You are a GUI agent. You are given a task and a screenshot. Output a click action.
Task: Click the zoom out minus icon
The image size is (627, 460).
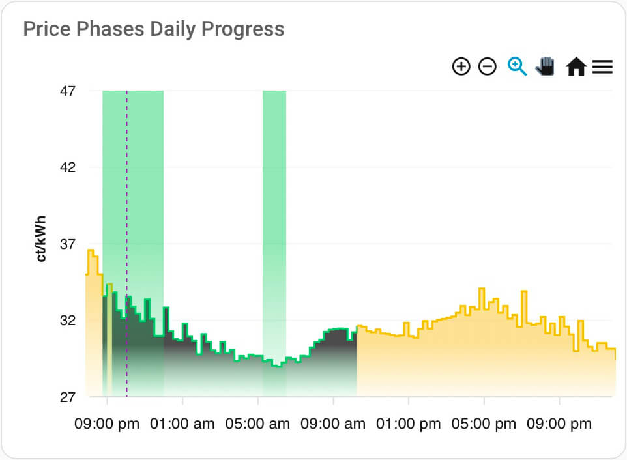pos(488,66)
